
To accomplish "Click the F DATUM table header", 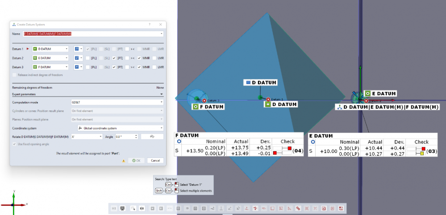I will [x=239, y=136].
